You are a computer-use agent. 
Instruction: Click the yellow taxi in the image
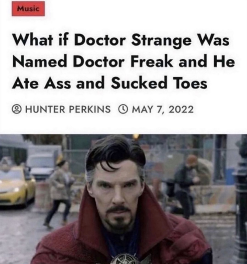(17, 185)
